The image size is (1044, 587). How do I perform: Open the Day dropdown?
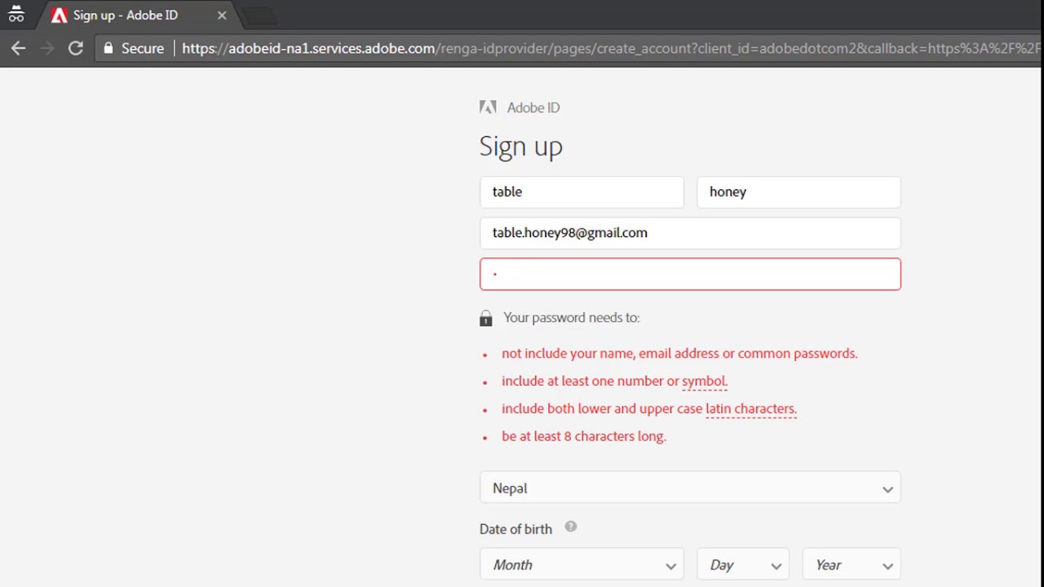tap(743, 565)
